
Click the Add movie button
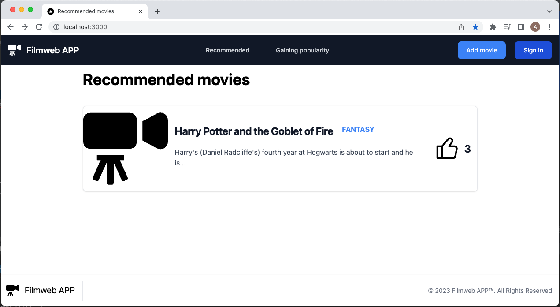click(x=482, y=50)
